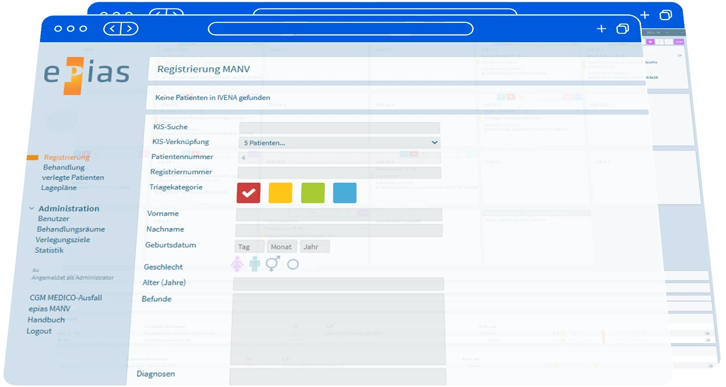Click the browser back arrow
Image resolution: width=726 pixels, height=387 pixels.
112,29
